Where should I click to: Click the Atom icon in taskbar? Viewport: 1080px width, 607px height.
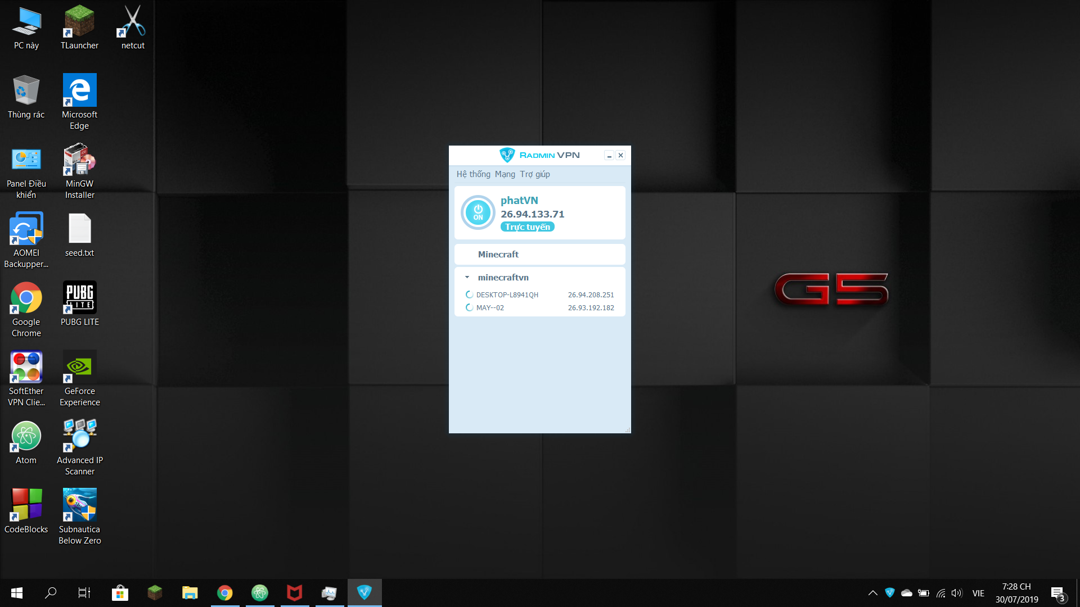point(259,592)
